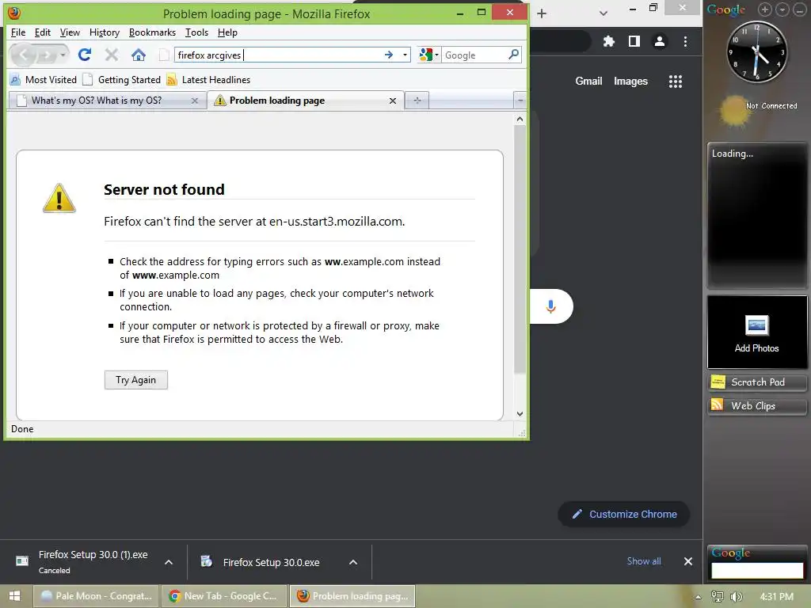Open the address bar history dropdown arrow
The width and height of the screenshot is (811, 608).
pyautogui.click(x=405, y=55)
